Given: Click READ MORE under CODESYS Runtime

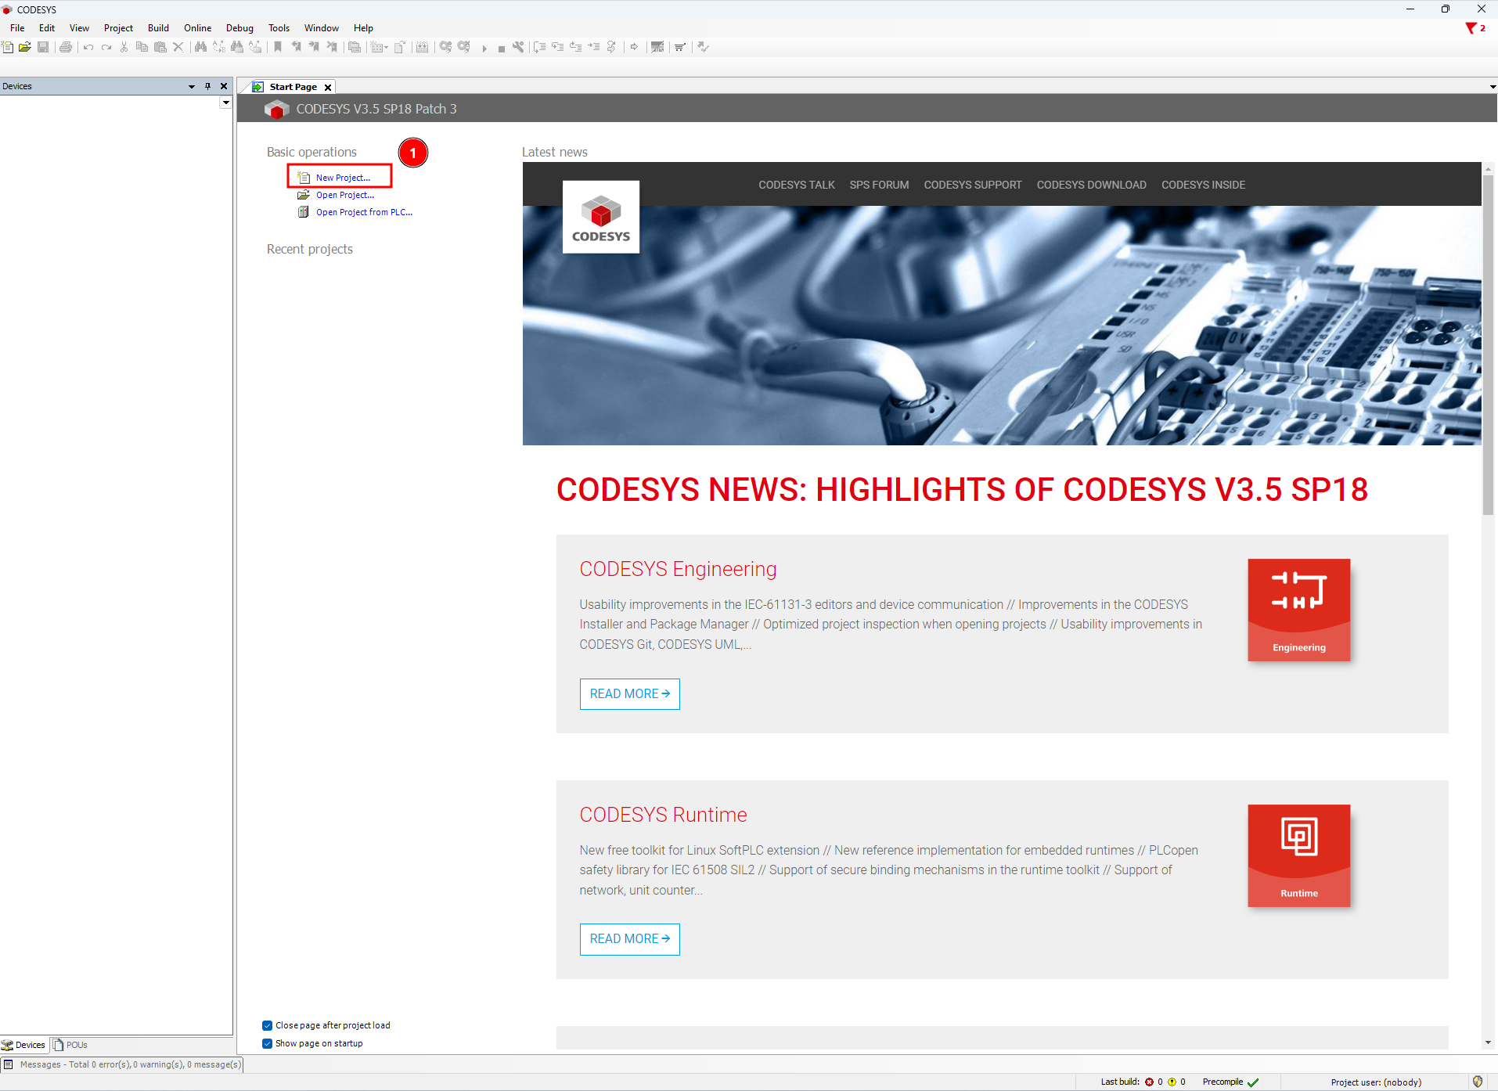Looking at the screenshot, I should 629,939.
